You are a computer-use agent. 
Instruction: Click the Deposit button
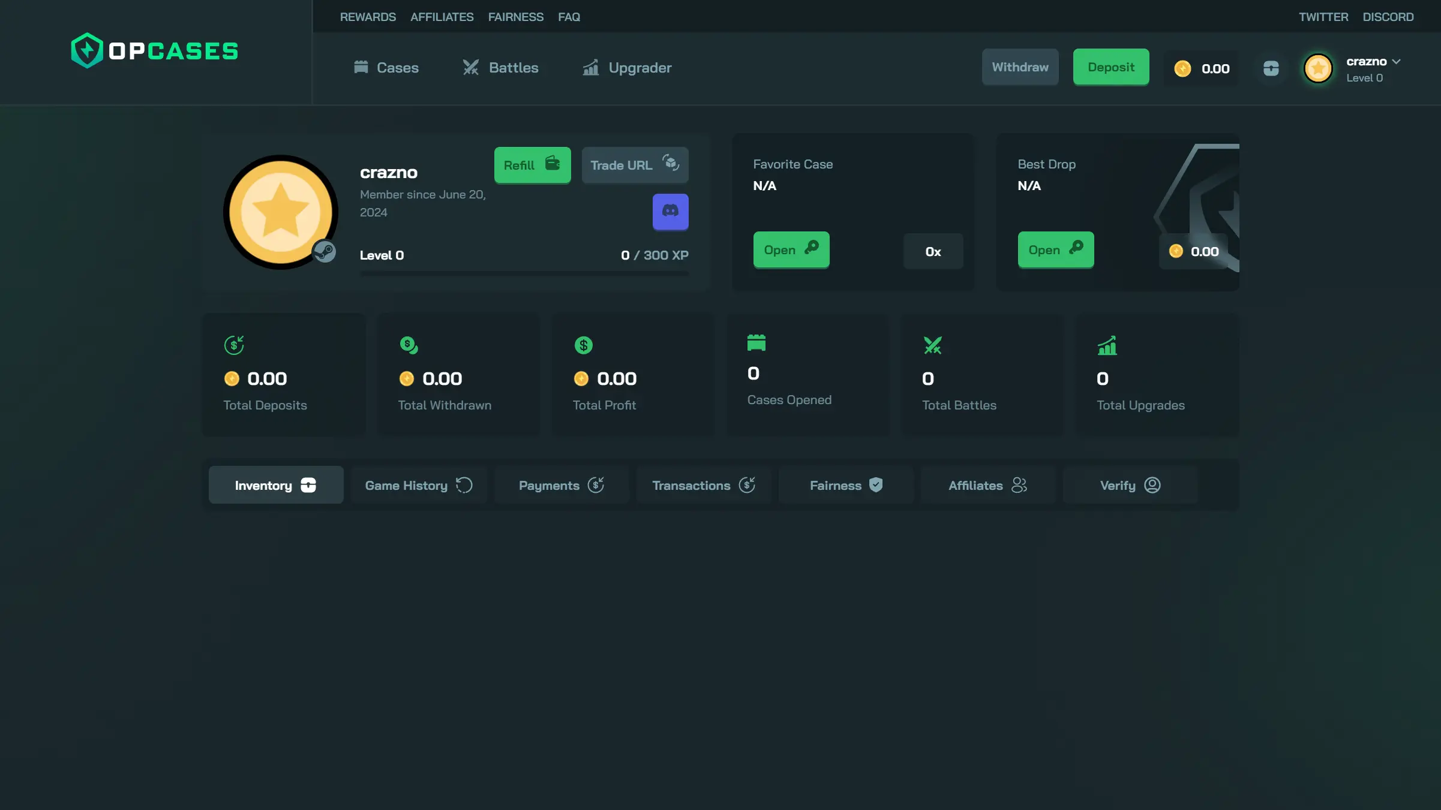tap(1111, 67)
